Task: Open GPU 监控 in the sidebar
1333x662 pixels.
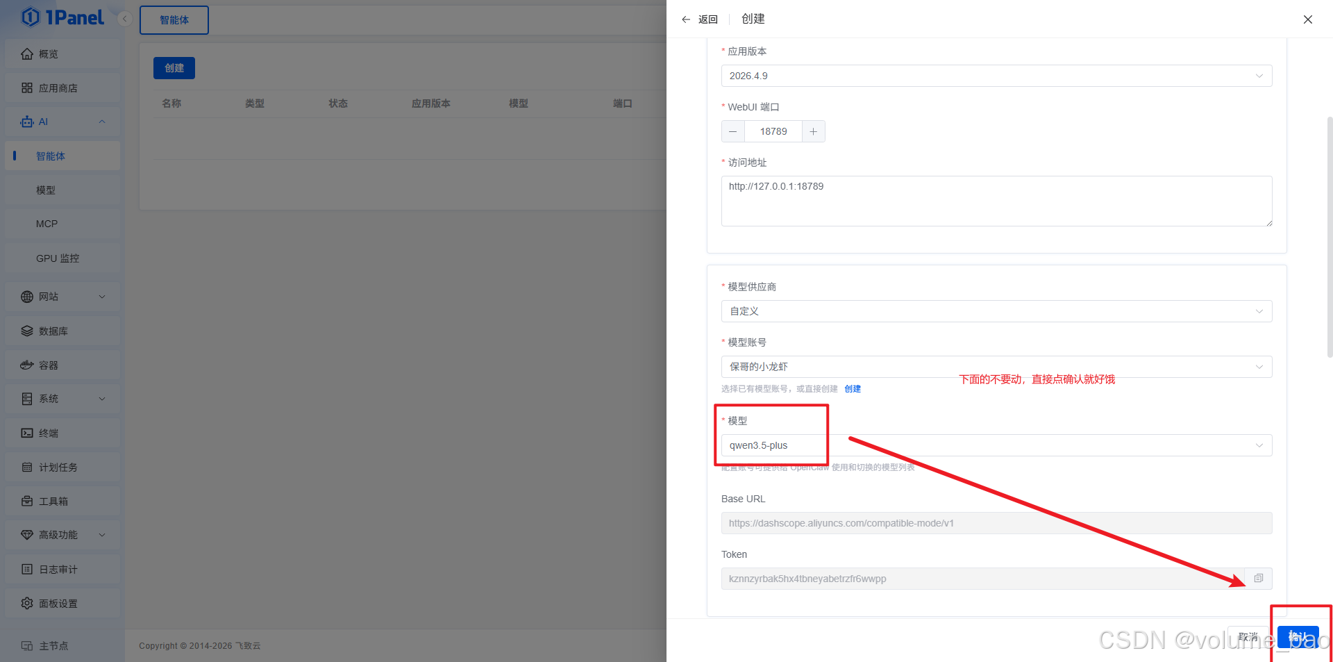Action: (x=62, y=258)
